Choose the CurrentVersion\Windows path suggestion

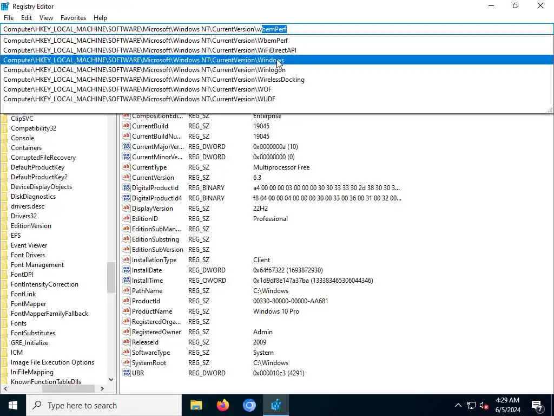click(x=277, y=60)
